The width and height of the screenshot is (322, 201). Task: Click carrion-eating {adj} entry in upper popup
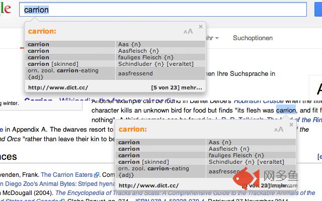(63, 73)
